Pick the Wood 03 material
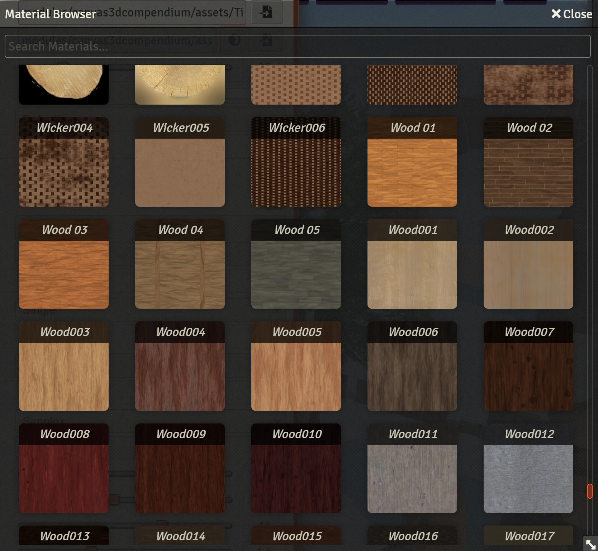 (x=64, y=264)
